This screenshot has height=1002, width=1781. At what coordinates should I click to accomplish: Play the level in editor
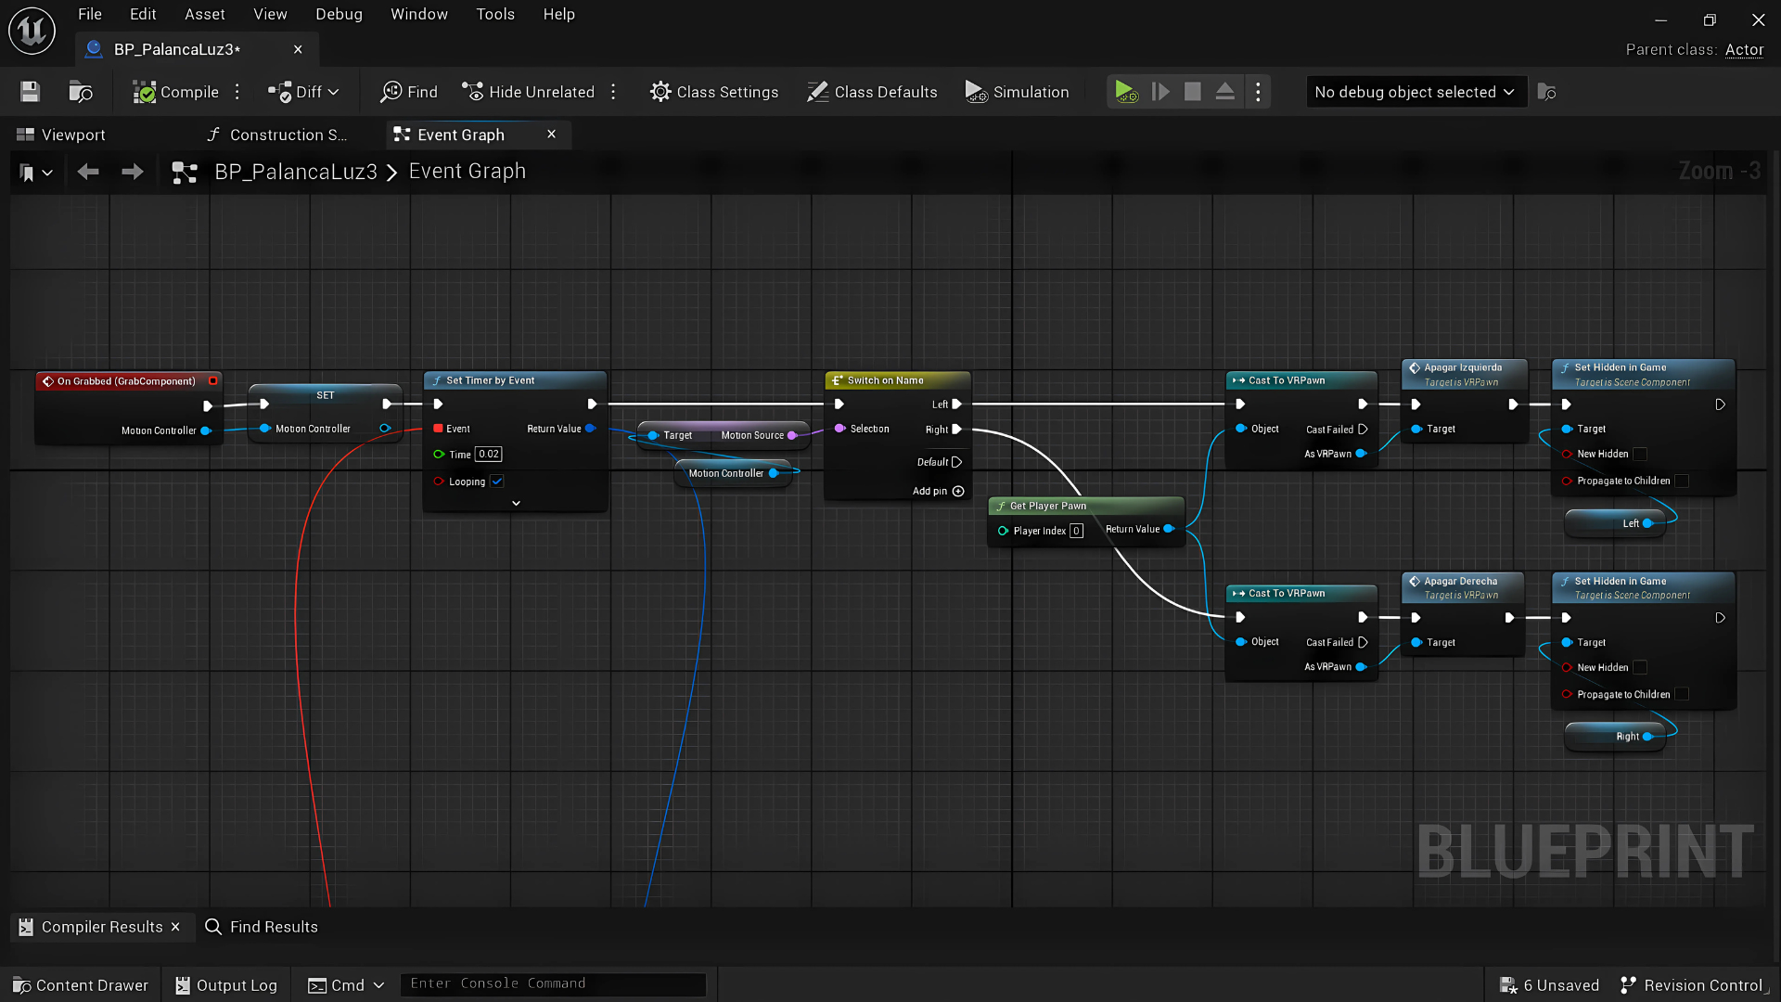[1125, 92]
